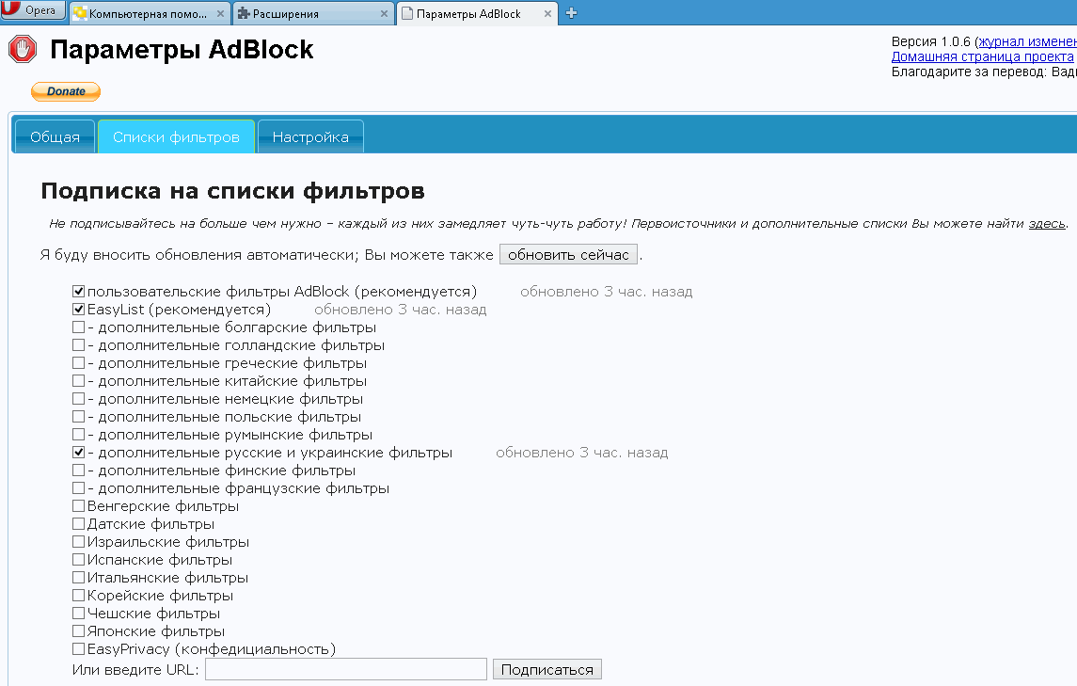This screenshot has height=686, width=1077.
Task: Uncheck the EasyList (рекомендуется) checkbox
Action: (79, 310)
